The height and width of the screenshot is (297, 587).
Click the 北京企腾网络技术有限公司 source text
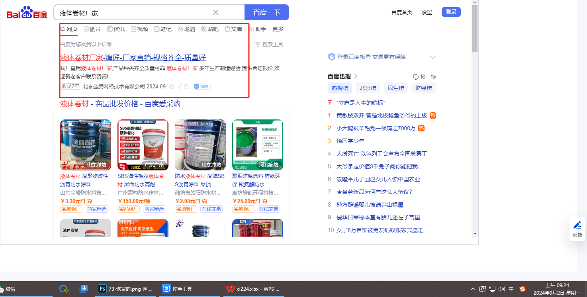point(114,86)
